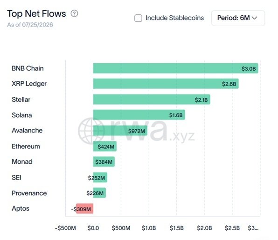
Task: Click the Ethereum $424M bar
Action: (x=105, y=147)
